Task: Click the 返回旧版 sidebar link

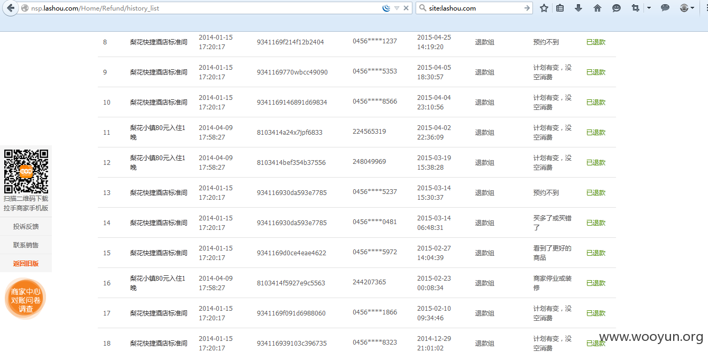Action: pos(26,263)
